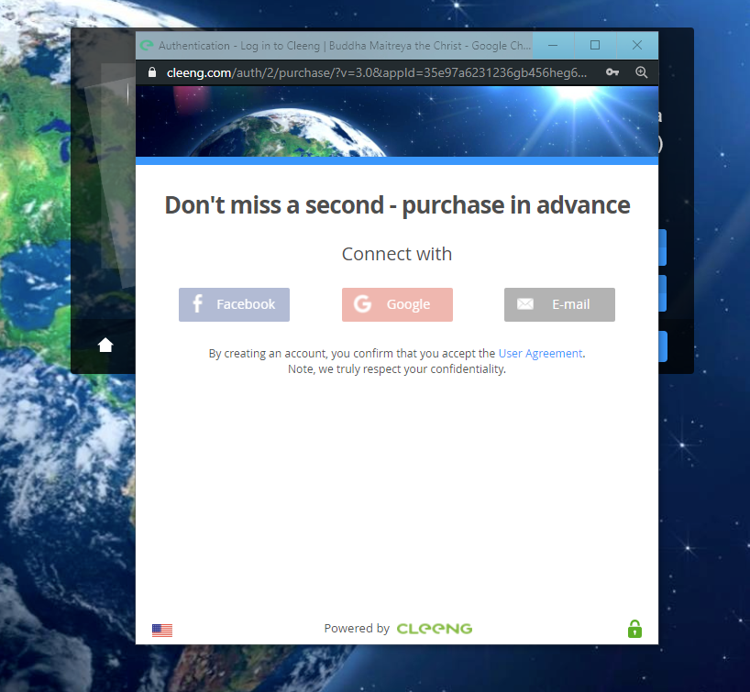Click the "Powered by" text
This screenshot has height=692, width=750.
coord(357,629)
